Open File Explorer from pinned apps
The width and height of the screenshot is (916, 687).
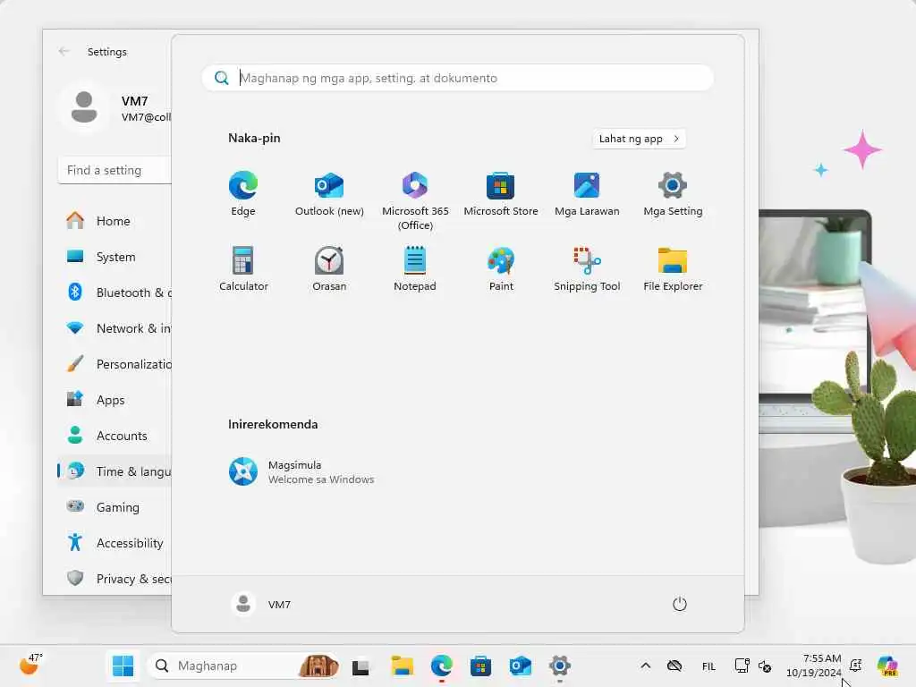(673, 268)
